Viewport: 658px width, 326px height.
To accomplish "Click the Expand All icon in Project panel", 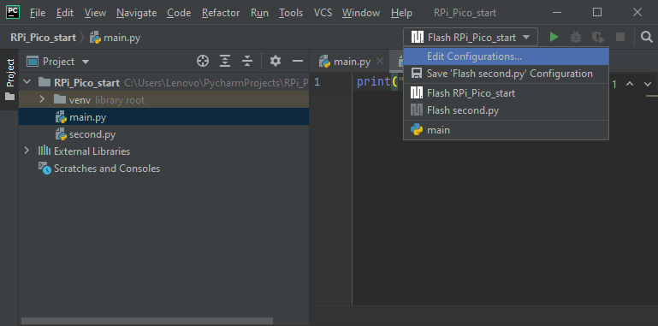I will (225, 62).
